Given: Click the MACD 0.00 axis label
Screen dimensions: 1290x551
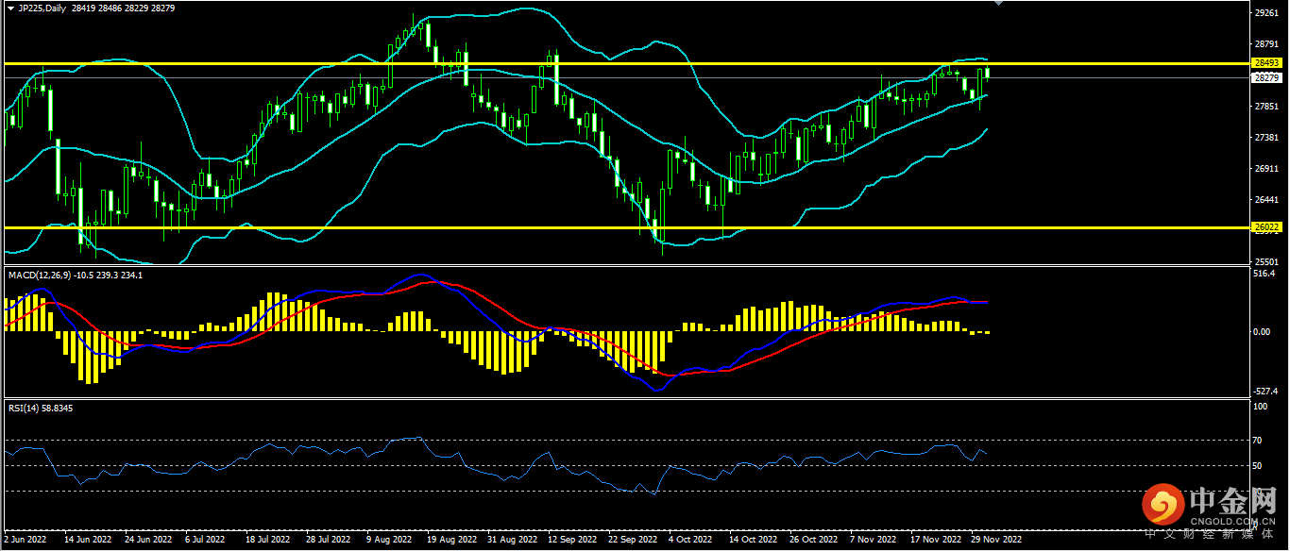Looking at the screenshot, I should click(1262, 332).
